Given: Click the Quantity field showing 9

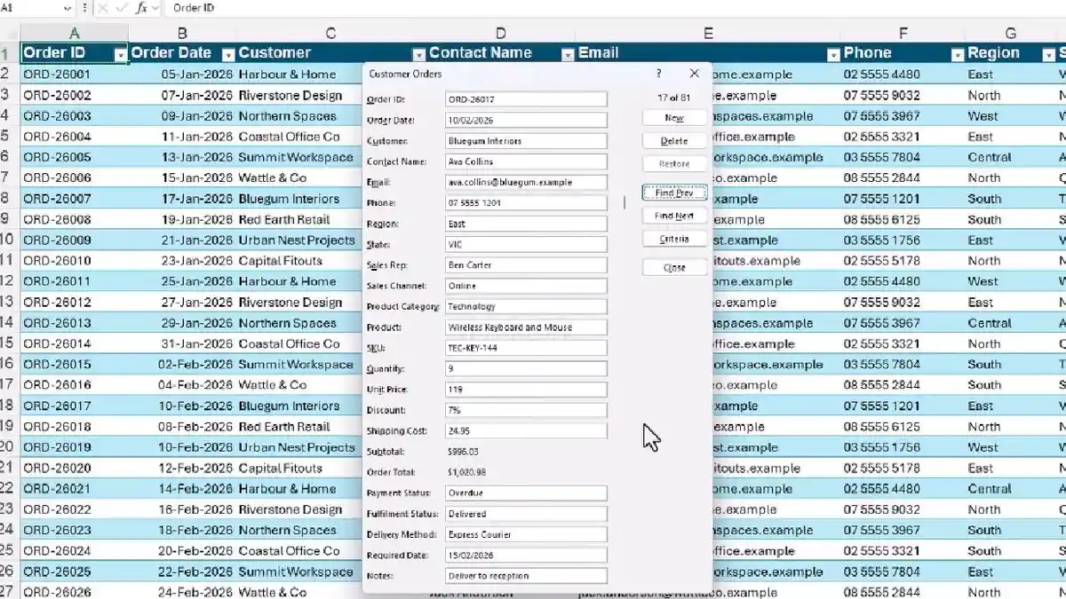Looking at the screenshot, I should 526,368.
